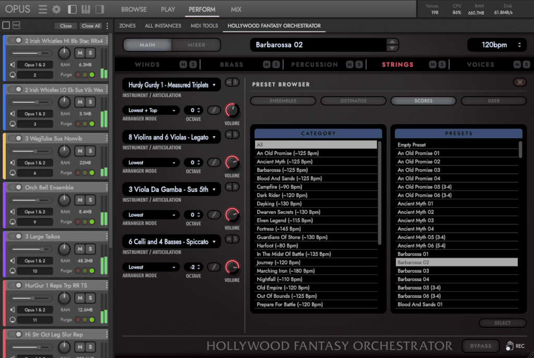Change the 120bpm tempo stepper
This screenshot has width=534, height=358.
(x=519, y=45)
